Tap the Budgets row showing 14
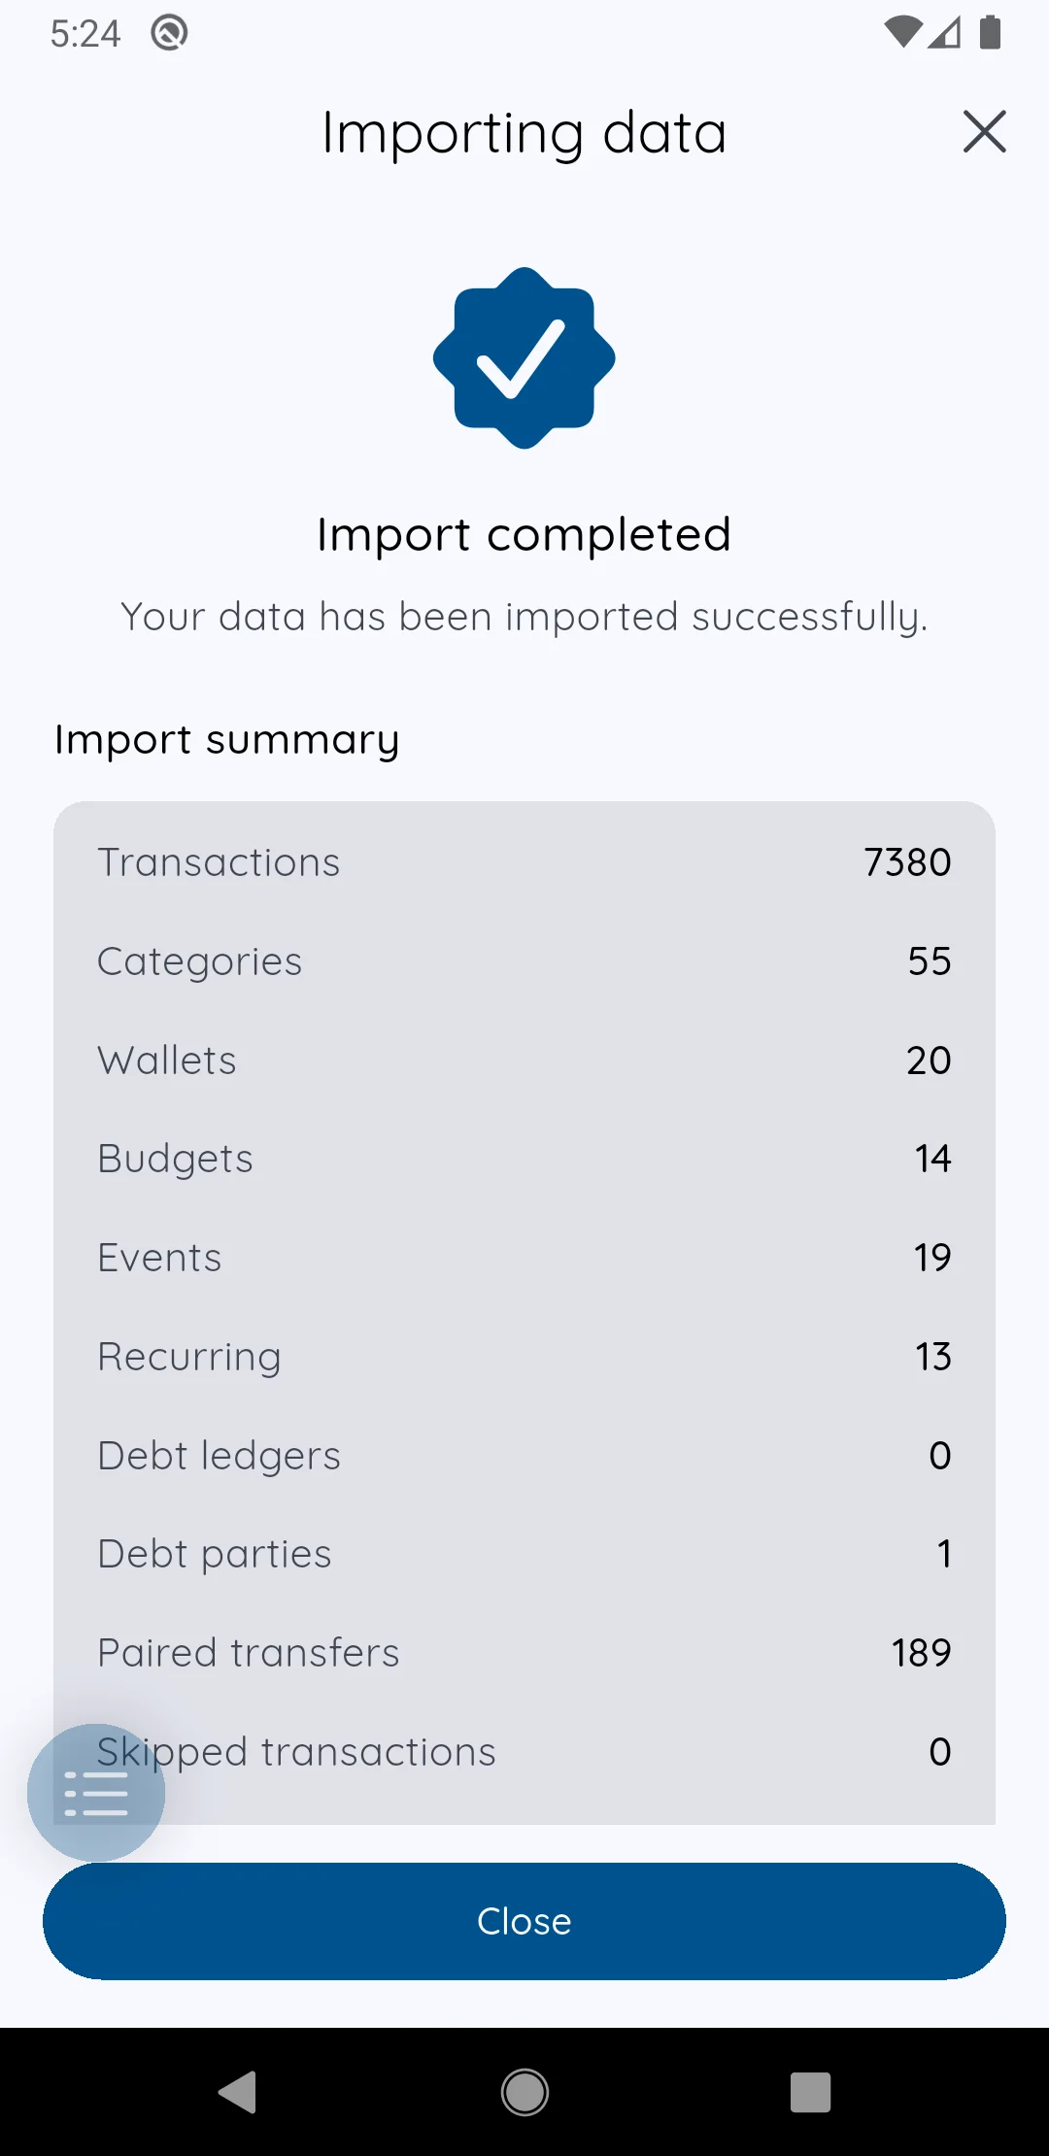 [x=524, y=1159]
